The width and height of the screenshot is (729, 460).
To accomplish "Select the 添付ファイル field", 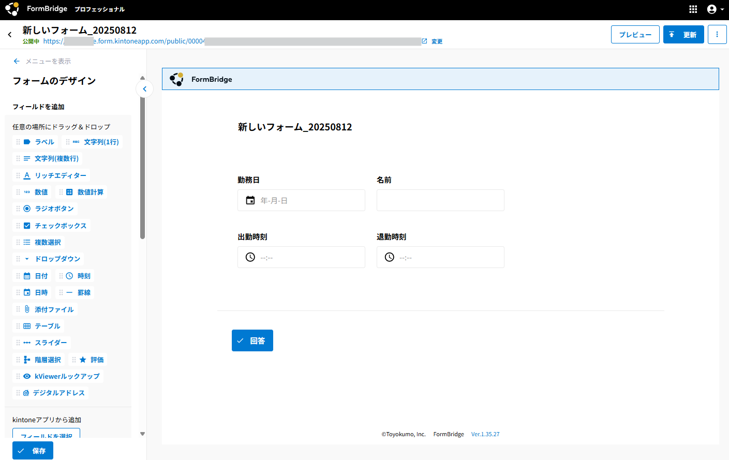I will point(45,309).
